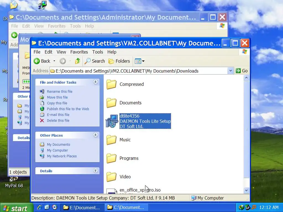Open the Tools menu in front window
The image size is (283, 212).
coord(98,52)
